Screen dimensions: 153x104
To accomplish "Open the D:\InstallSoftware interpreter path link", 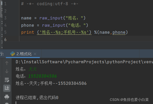I will tap(84, 62).
